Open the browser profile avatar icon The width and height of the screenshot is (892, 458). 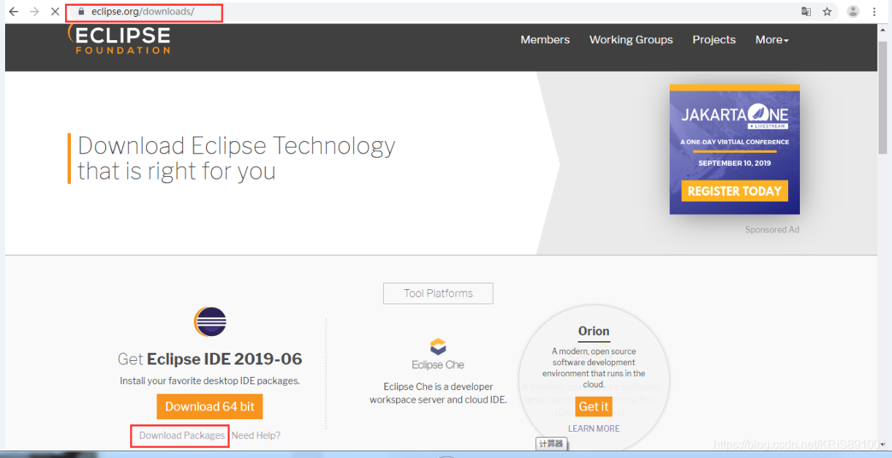(853, 12)
